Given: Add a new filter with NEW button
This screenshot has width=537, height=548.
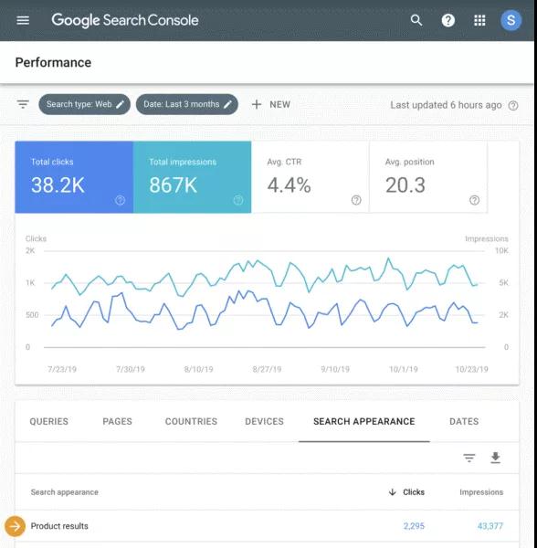Looking at the screenshot, I should (x=271, y=104).
